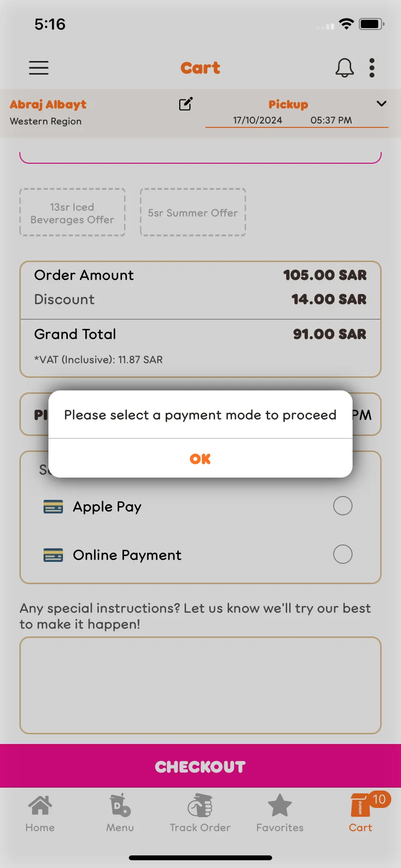Open the Menu tab
401x868 pixels.
[120, 814]
